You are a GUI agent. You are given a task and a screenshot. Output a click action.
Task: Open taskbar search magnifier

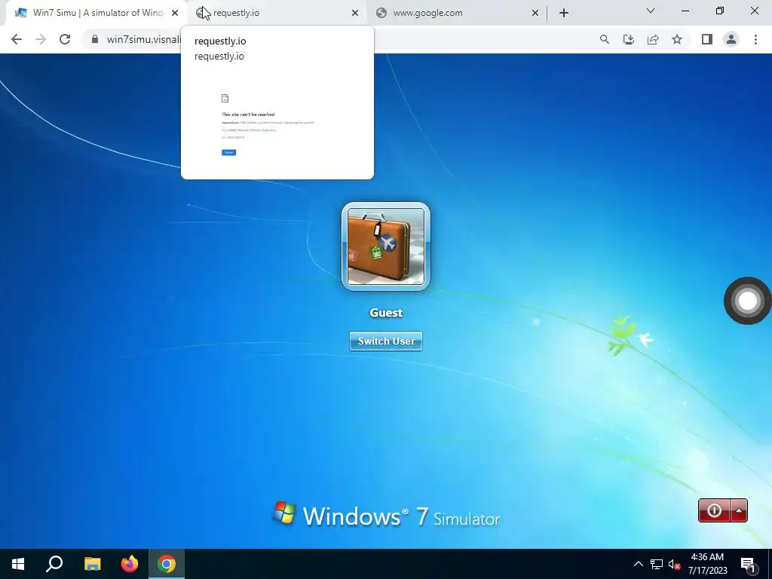pyautogui.click(x=54, y=564)
